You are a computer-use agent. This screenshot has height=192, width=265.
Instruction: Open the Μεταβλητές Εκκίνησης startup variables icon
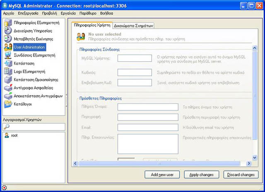click(8, 39)
